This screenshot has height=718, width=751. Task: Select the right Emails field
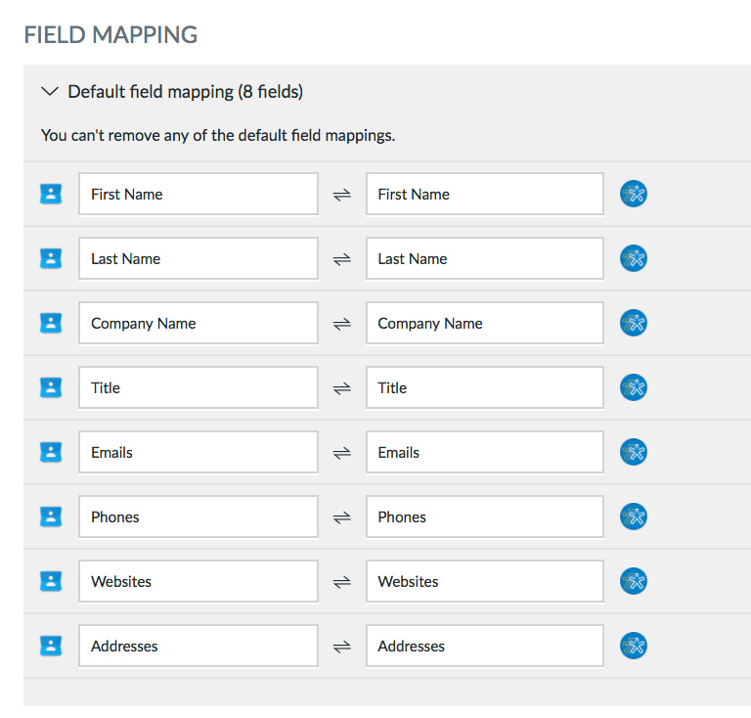click(485, 452)
